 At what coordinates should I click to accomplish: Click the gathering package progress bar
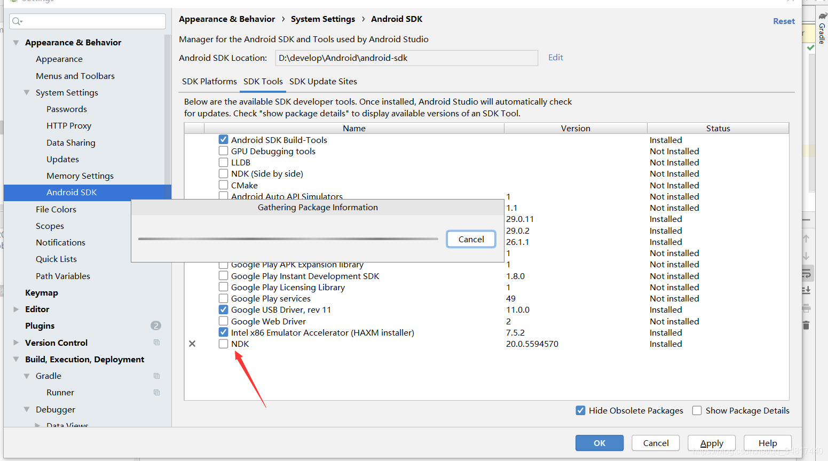288,239
